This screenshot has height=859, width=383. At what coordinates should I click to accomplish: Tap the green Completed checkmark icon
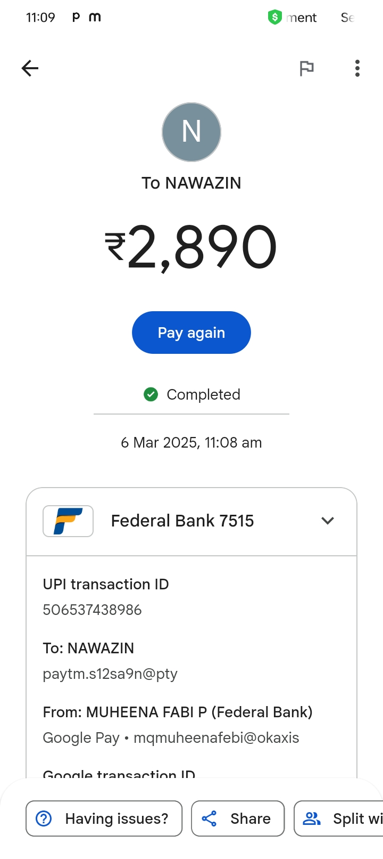pyautogui.click(x=151, y=394)
